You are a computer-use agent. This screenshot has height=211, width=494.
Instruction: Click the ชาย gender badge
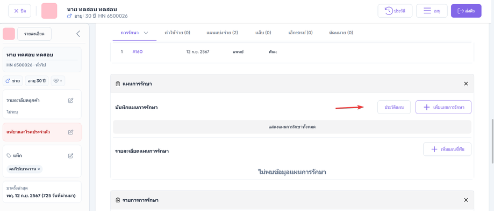pos(13,81)
